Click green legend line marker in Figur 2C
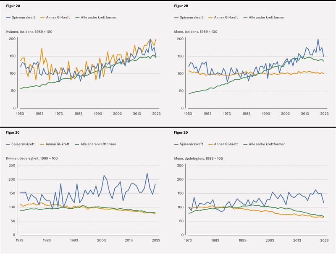Image resolution: width=336 pixels, height=254 pixels. point(77,144)
